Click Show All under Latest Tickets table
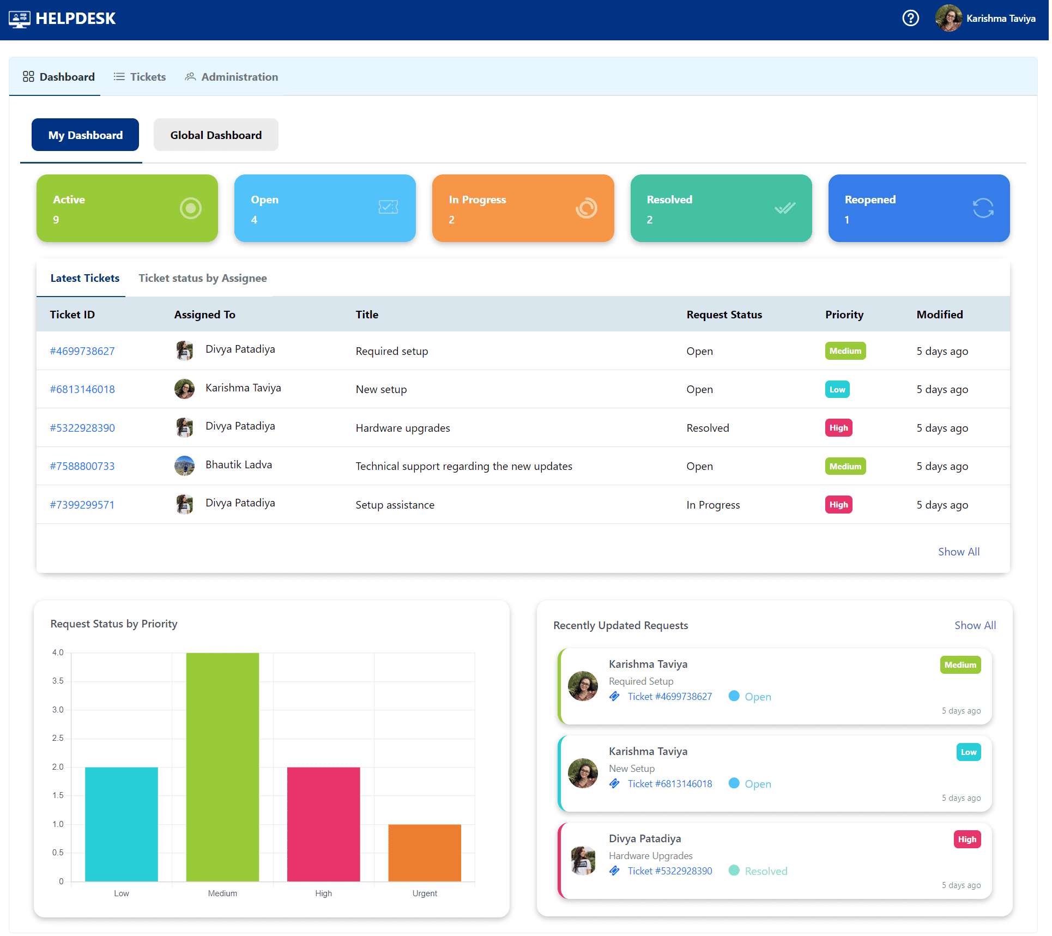This screenshot has width=1052, height=936. 958,552
